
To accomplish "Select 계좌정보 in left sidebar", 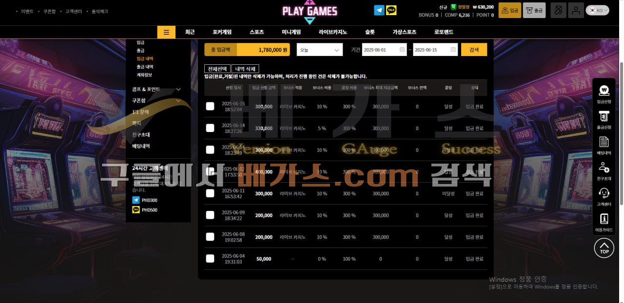I will point(144,75).
